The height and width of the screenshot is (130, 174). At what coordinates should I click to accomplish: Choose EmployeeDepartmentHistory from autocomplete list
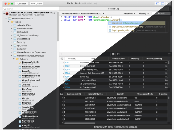tap(127, 27)
